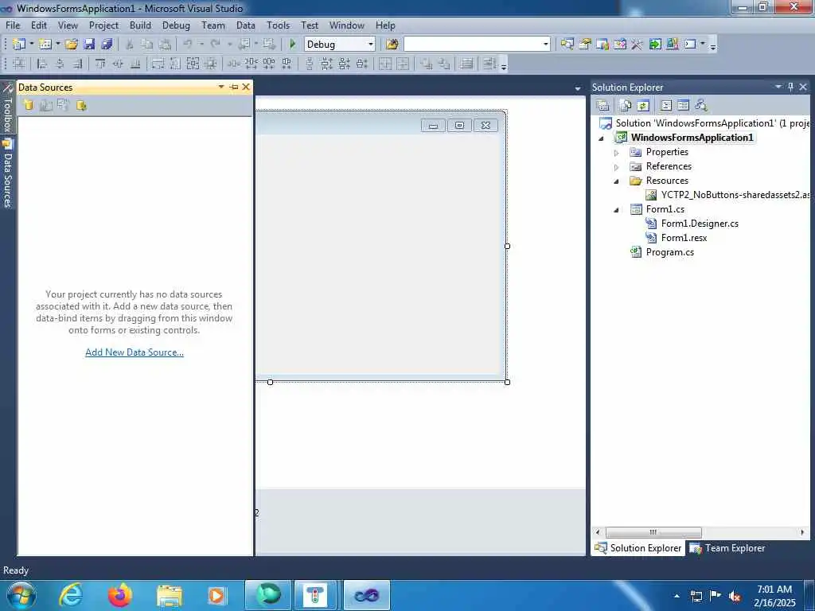Click the Add New Item toolbar icon
This screenshot has height=611, width=815.
coord(45,45)
